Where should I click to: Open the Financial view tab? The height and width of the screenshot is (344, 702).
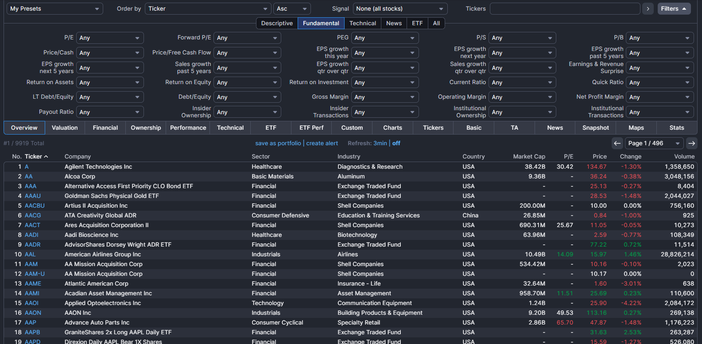pyautogui.click(x=105, y=128)
